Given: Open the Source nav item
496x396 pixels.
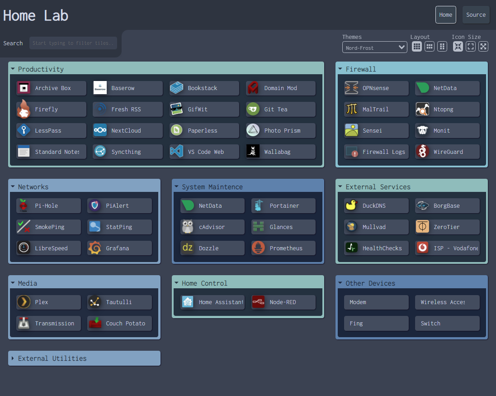Looking at the screenshot, I should [x=476, y=15].
